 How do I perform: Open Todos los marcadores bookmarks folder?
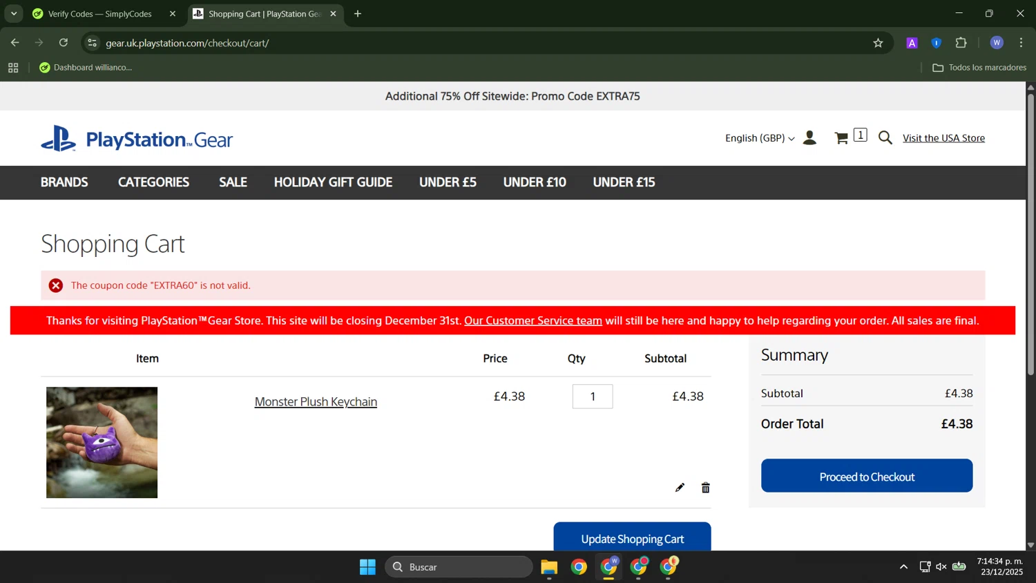pos(979,68)
